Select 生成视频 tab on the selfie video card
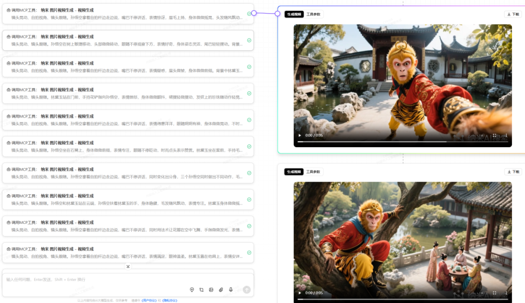 click(294, 15)
